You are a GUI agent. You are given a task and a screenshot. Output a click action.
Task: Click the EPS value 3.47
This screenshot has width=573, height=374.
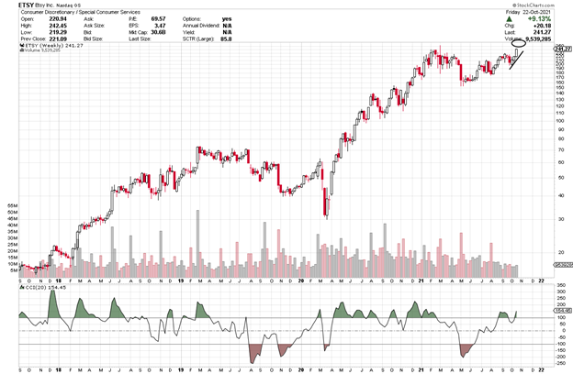click(x=160, y=26)
